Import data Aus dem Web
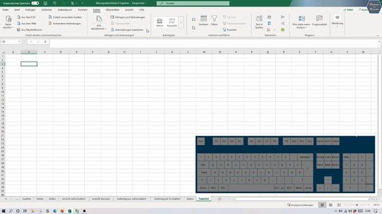382x214 pixels. pos(27,24)
